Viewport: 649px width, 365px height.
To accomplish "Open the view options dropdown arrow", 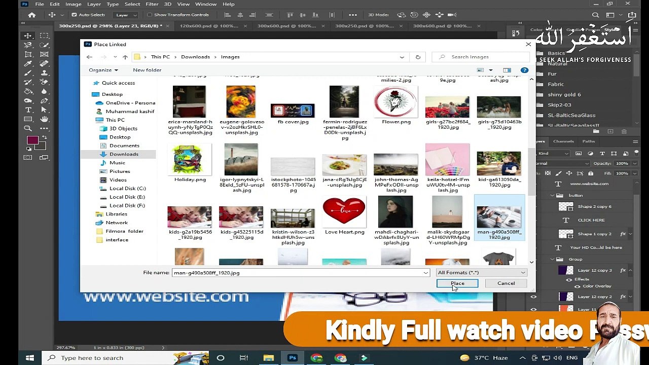I will tap(490, 70).
